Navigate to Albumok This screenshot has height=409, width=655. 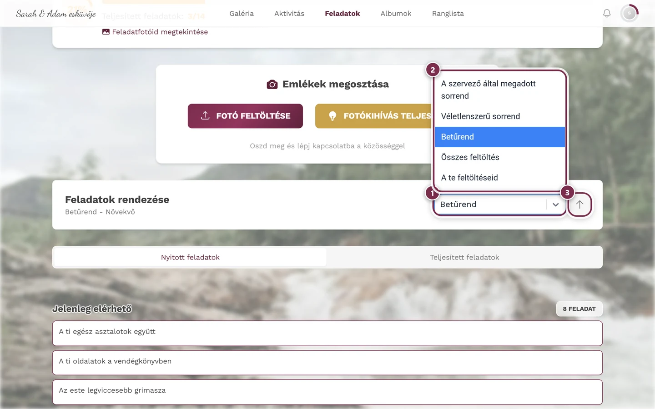click(396, 14)
